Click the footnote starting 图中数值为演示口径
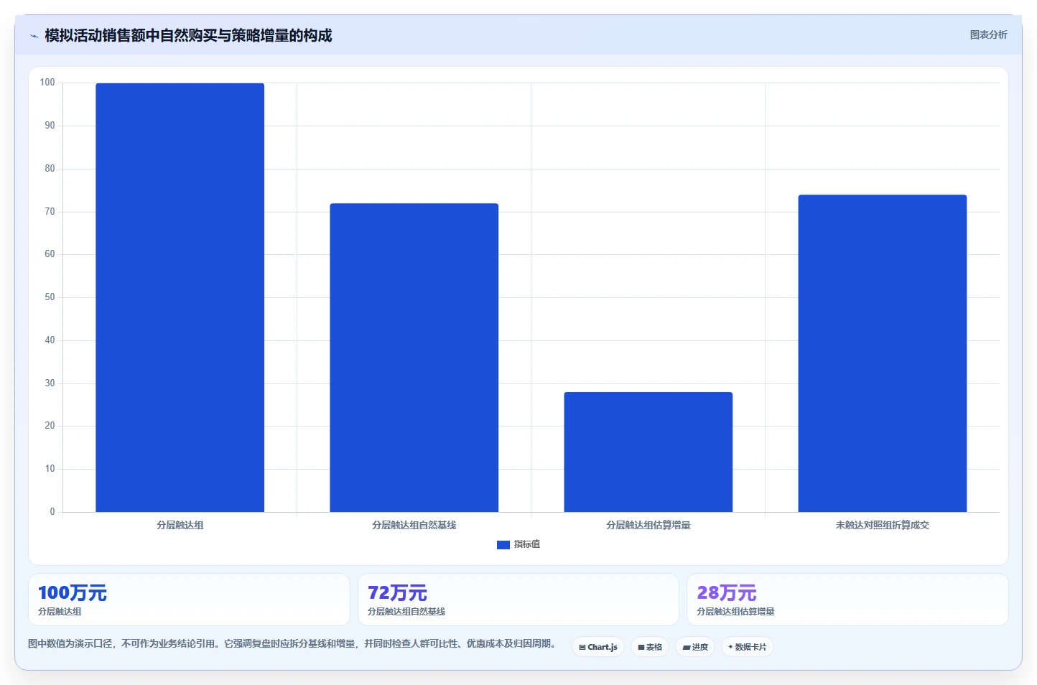This screenshot has width=1037, height=685. (x=292, y=643)
